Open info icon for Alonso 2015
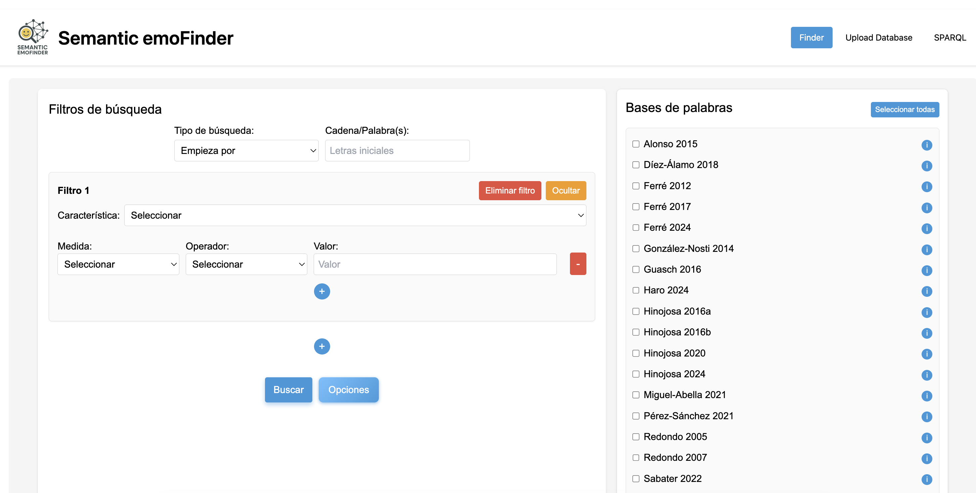976x493 pixels. [926, 145]
